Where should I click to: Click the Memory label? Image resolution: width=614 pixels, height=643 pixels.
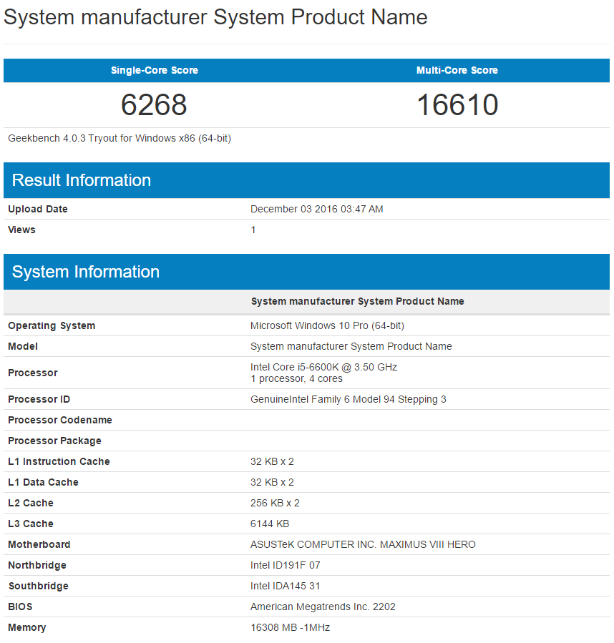[27, 628]
